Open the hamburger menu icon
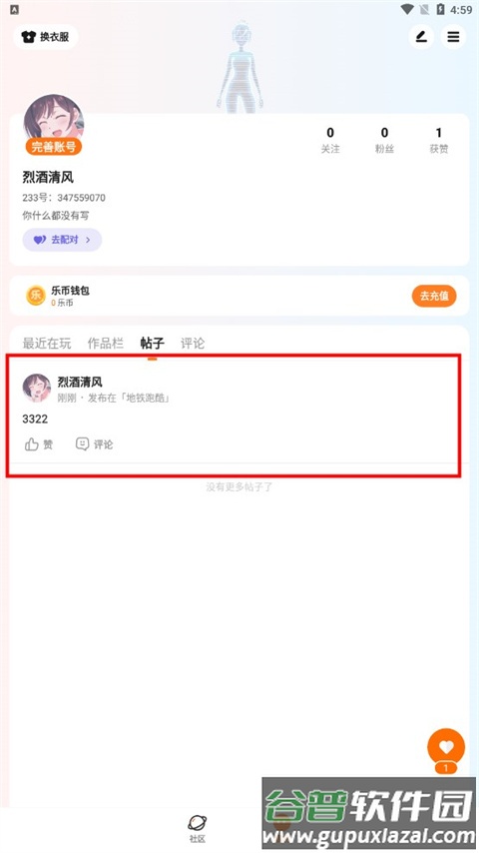 pyautogui.click(x=453, y=37)
